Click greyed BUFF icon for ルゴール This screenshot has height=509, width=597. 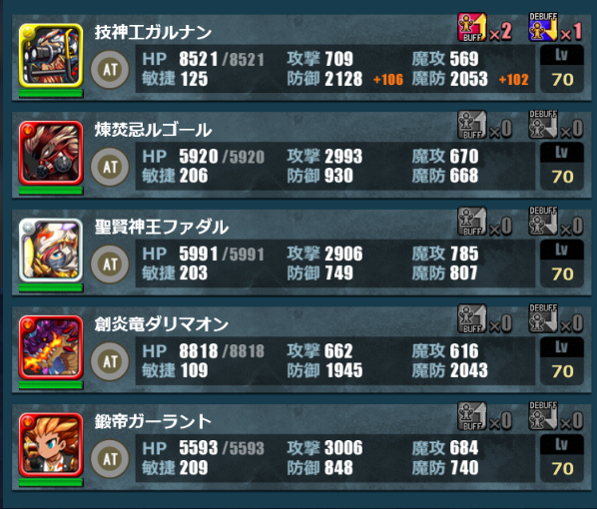coord(472,125)
